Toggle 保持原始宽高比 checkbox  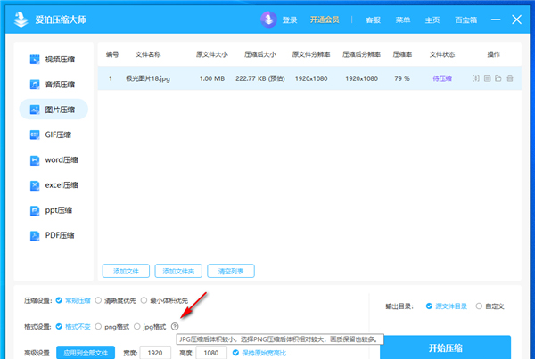pos(236,353)
